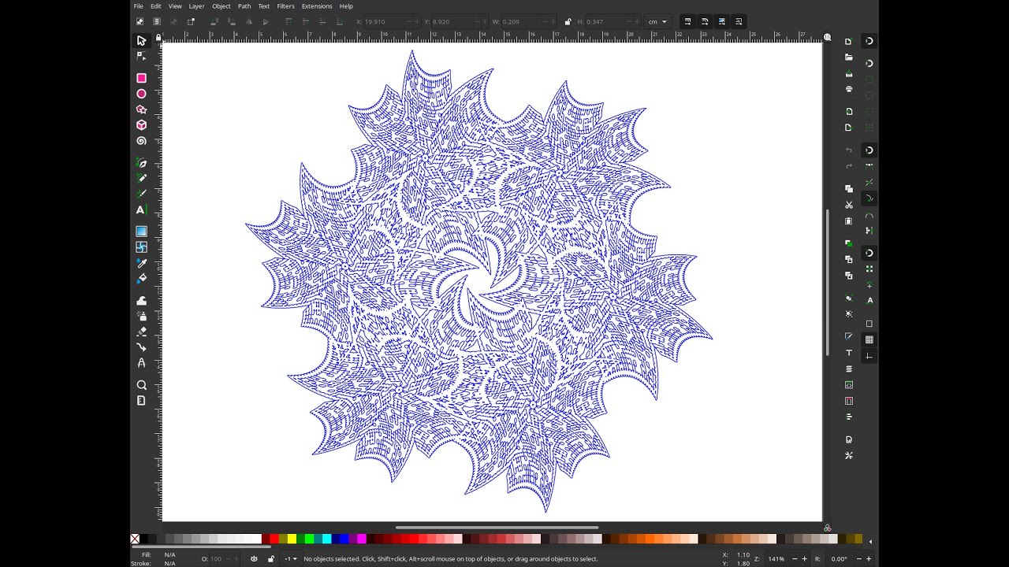Open the cm units dropdown
The image size is (1009, 567).
coord(657,21)
